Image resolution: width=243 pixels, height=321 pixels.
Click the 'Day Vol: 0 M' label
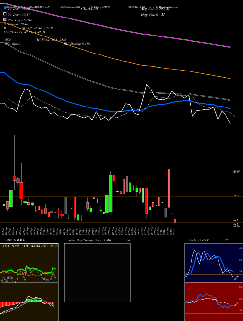click(x=153, y=15)
